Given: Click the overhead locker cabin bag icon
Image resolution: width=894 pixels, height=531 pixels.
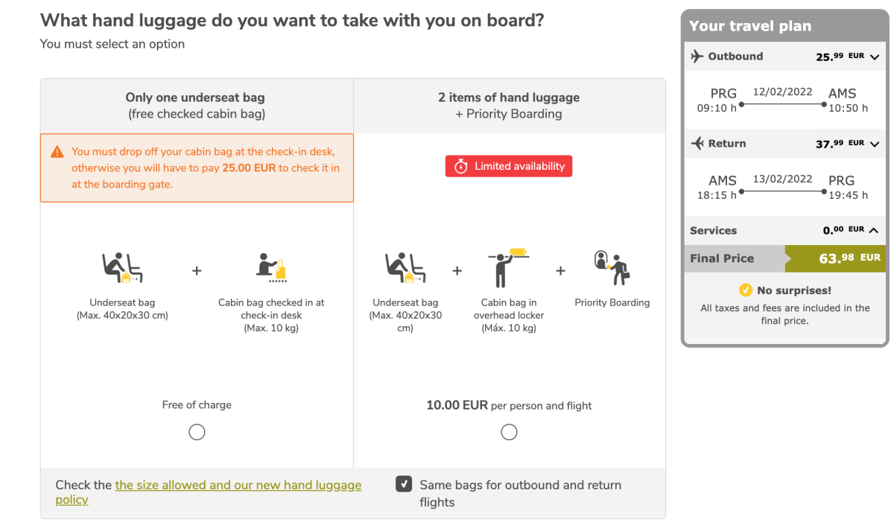Looking at the screenshot, I should (x=510, y=267).
